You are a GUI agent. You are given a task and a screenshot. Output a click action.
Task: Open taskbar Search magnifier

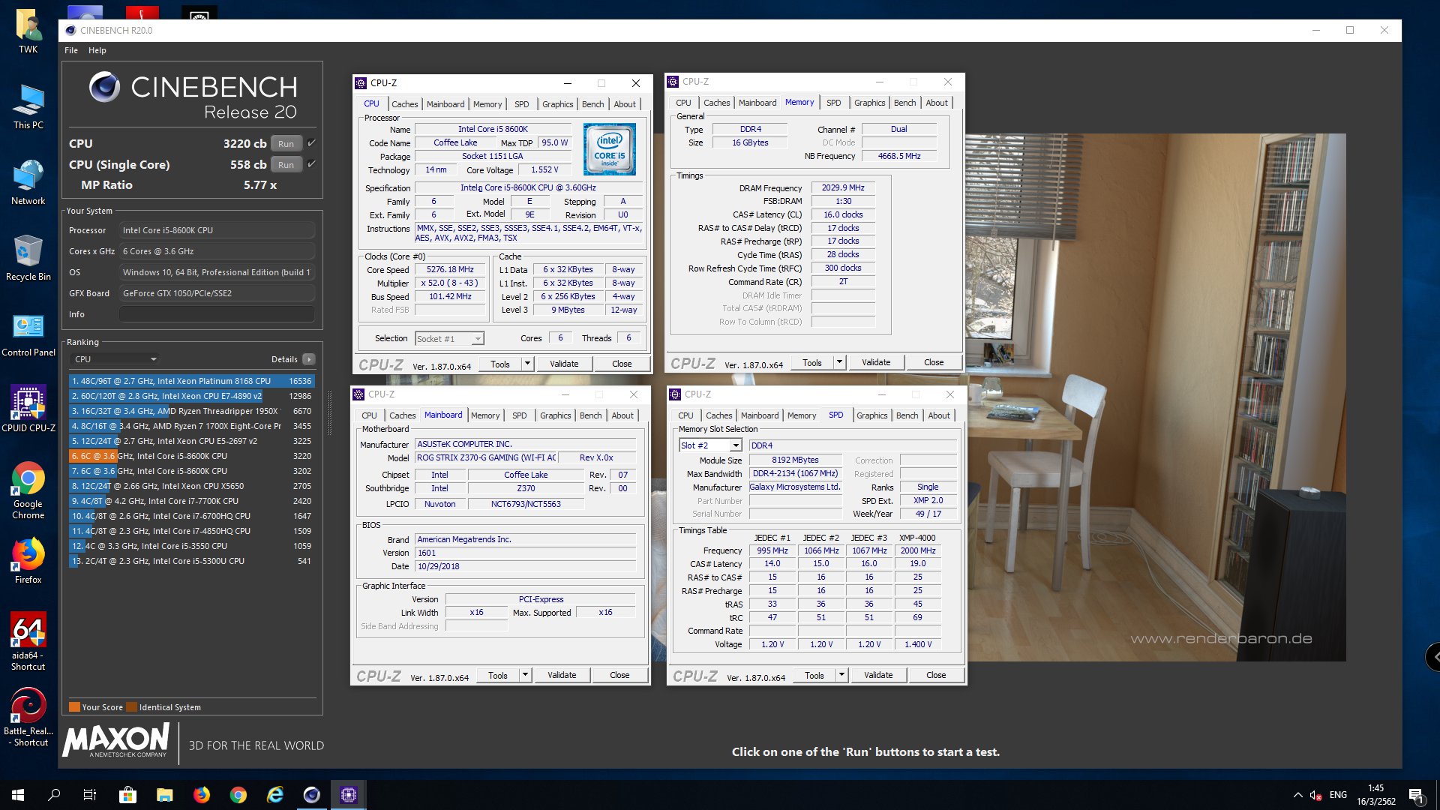[x=54, y=795]
